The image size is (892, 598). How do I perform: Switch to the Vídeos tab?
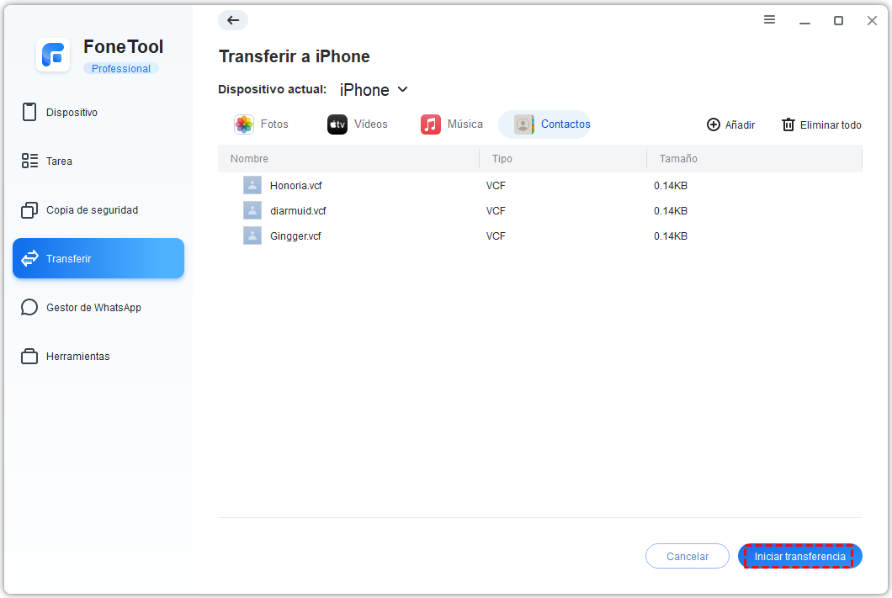pyautogui.click(x=358, y=124)
